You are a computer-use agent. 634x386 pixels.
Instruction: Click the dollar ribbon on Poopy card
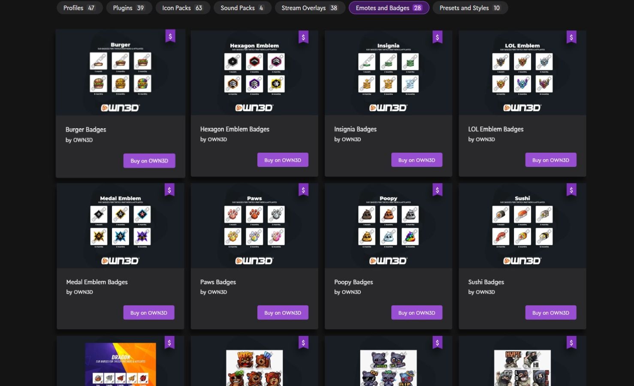(x=437, y=190)
